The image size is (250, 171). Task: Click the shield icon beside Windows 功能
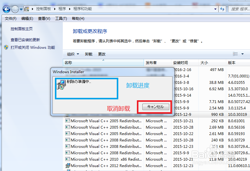click(6, 47)
